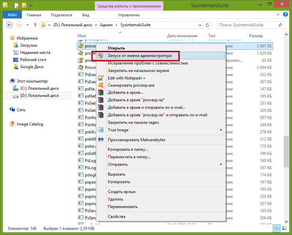Open the Управление ribbon tab
Viewport: 292px width, 235px height.
click(x=129, y=15)
